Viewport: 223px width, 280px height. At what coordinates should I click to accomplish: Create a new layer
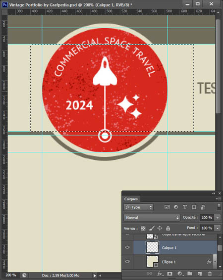coord(200,274)
